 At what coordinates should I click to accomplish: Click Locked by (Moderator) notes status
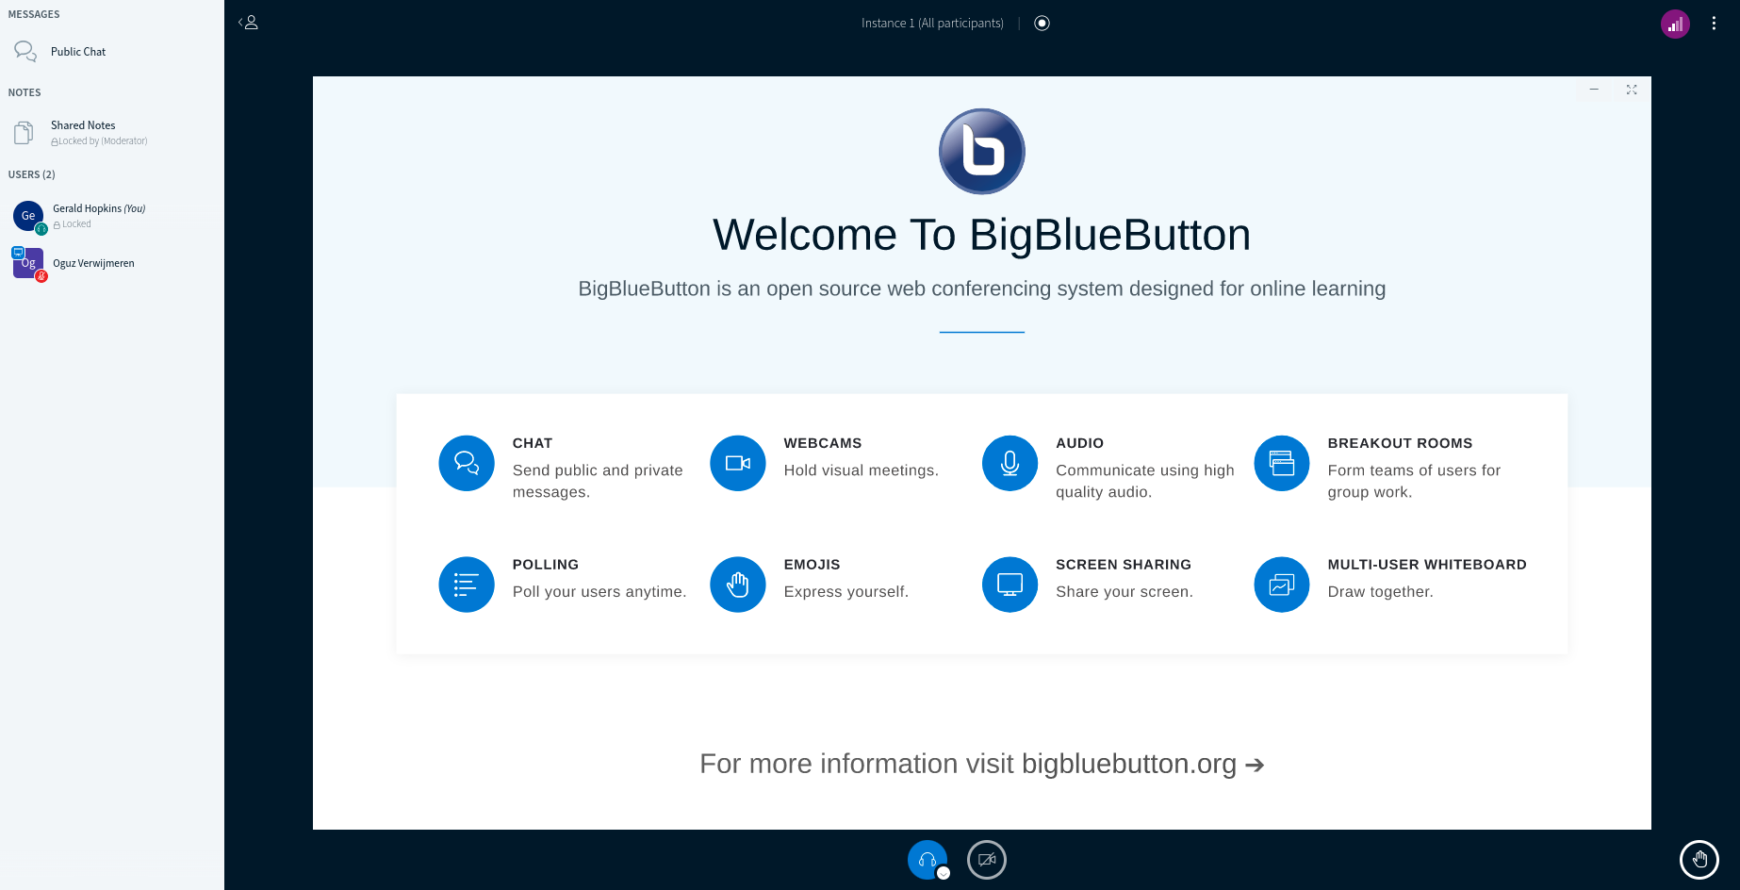click(x=99, y=141)
